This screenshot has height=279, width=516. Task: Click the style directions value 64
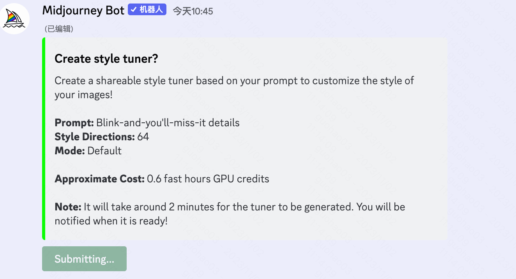click(x=143, y=137)
